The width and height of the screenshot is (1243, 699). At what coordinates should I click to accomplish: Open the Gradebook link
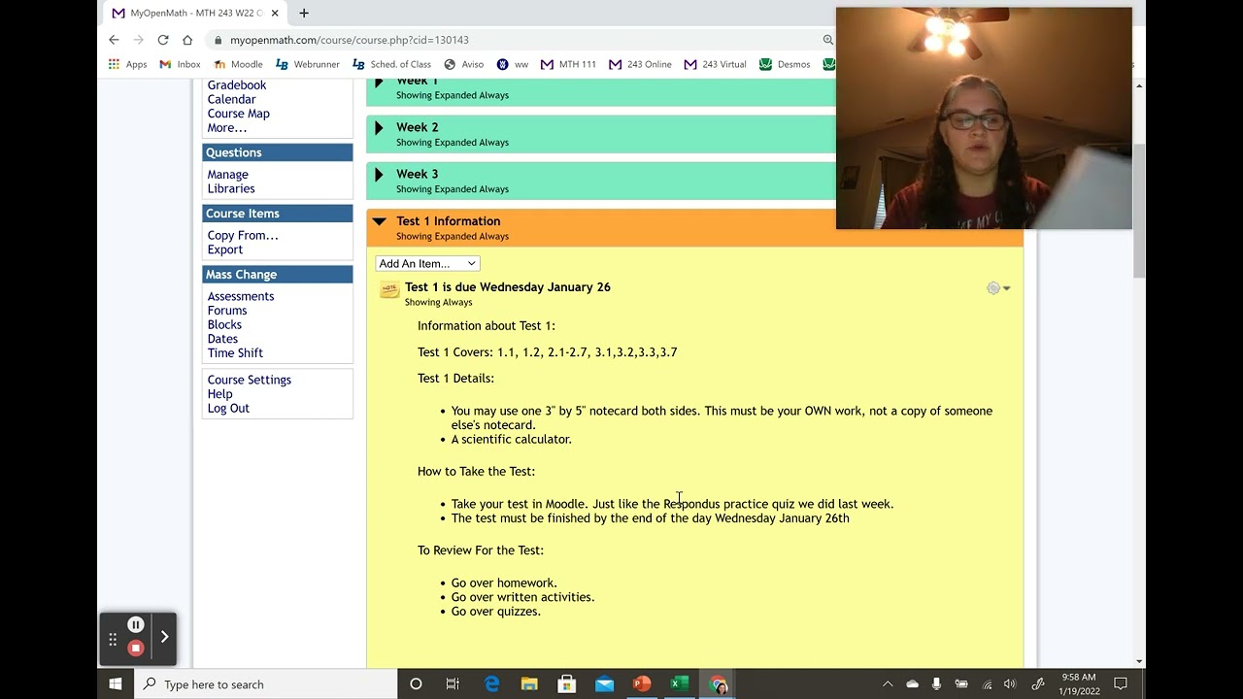[237, 85]
